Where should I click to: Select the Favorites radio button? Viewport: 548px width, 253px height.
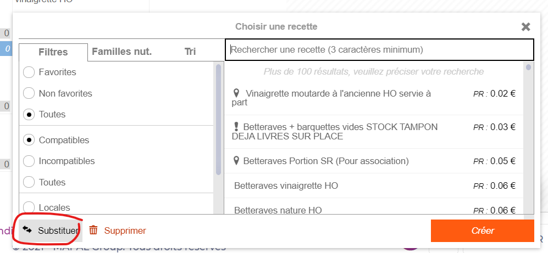(x=29, y=72)
